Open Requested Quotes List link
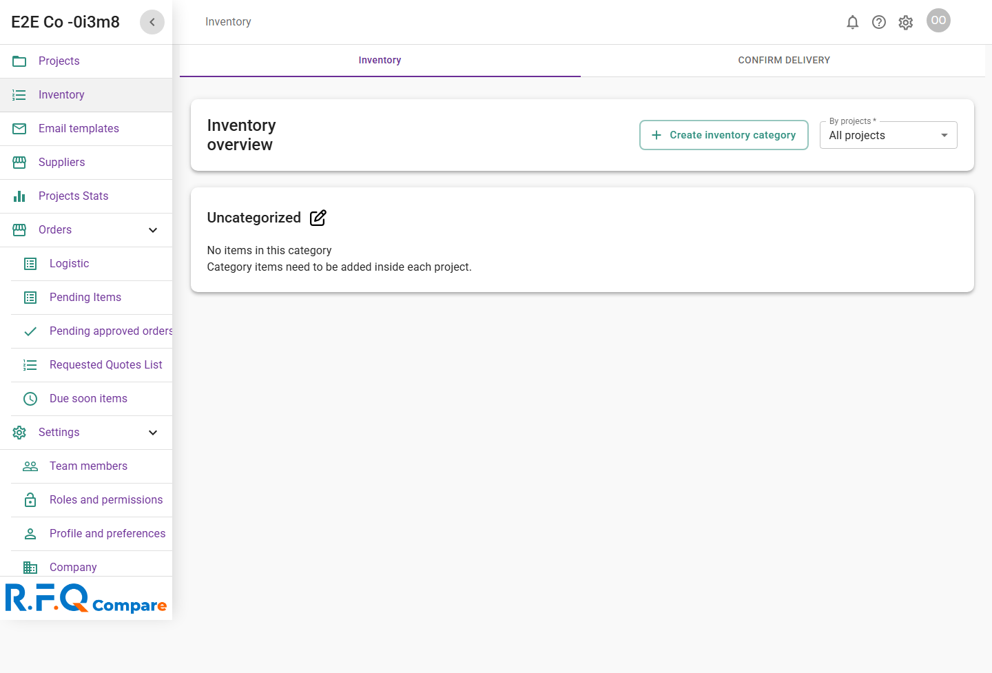 coord(92,365)
